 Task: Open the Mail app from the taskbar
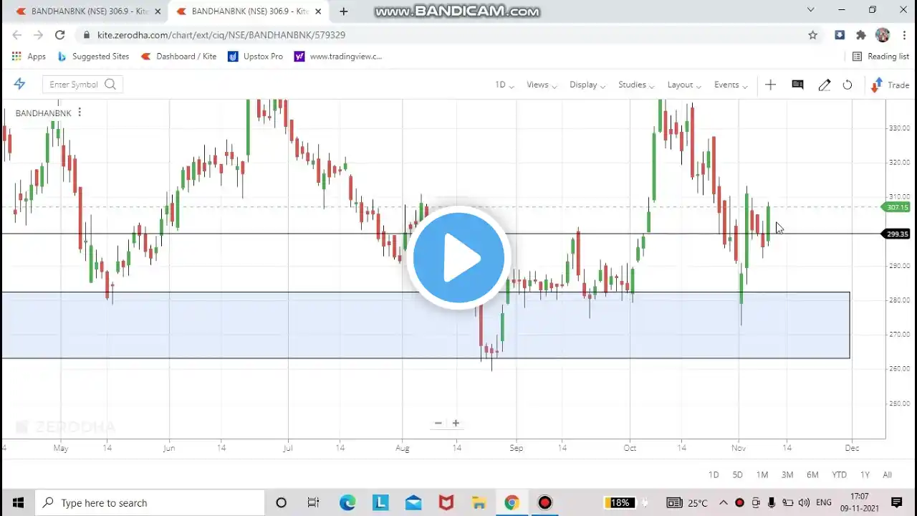coord(413,502)
